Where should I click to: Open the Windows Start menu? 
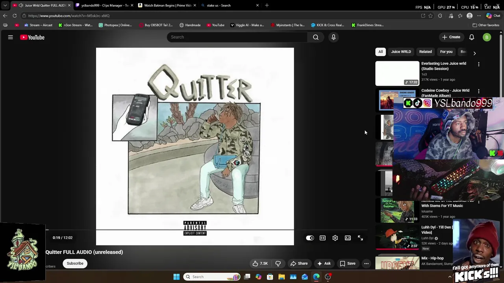pos(176,277)
